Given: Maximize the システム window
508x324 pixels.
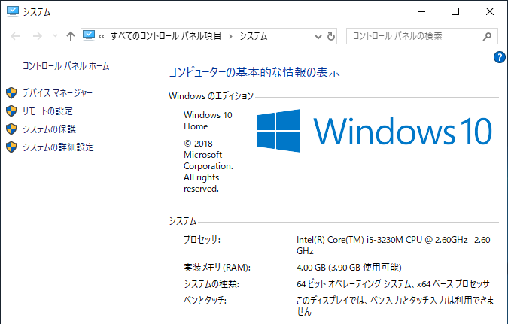Looking at the screenshot, I should tap(455, 12).
